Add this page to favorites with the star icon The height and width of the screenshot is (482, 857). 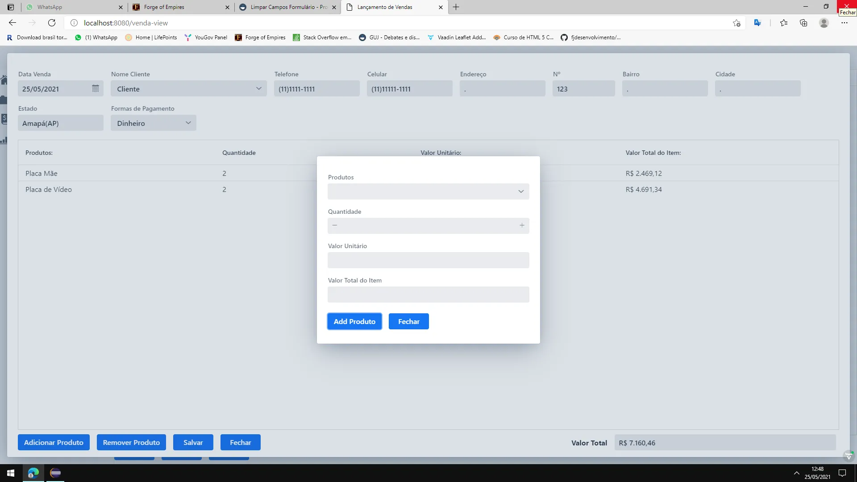tap(736, 23)
